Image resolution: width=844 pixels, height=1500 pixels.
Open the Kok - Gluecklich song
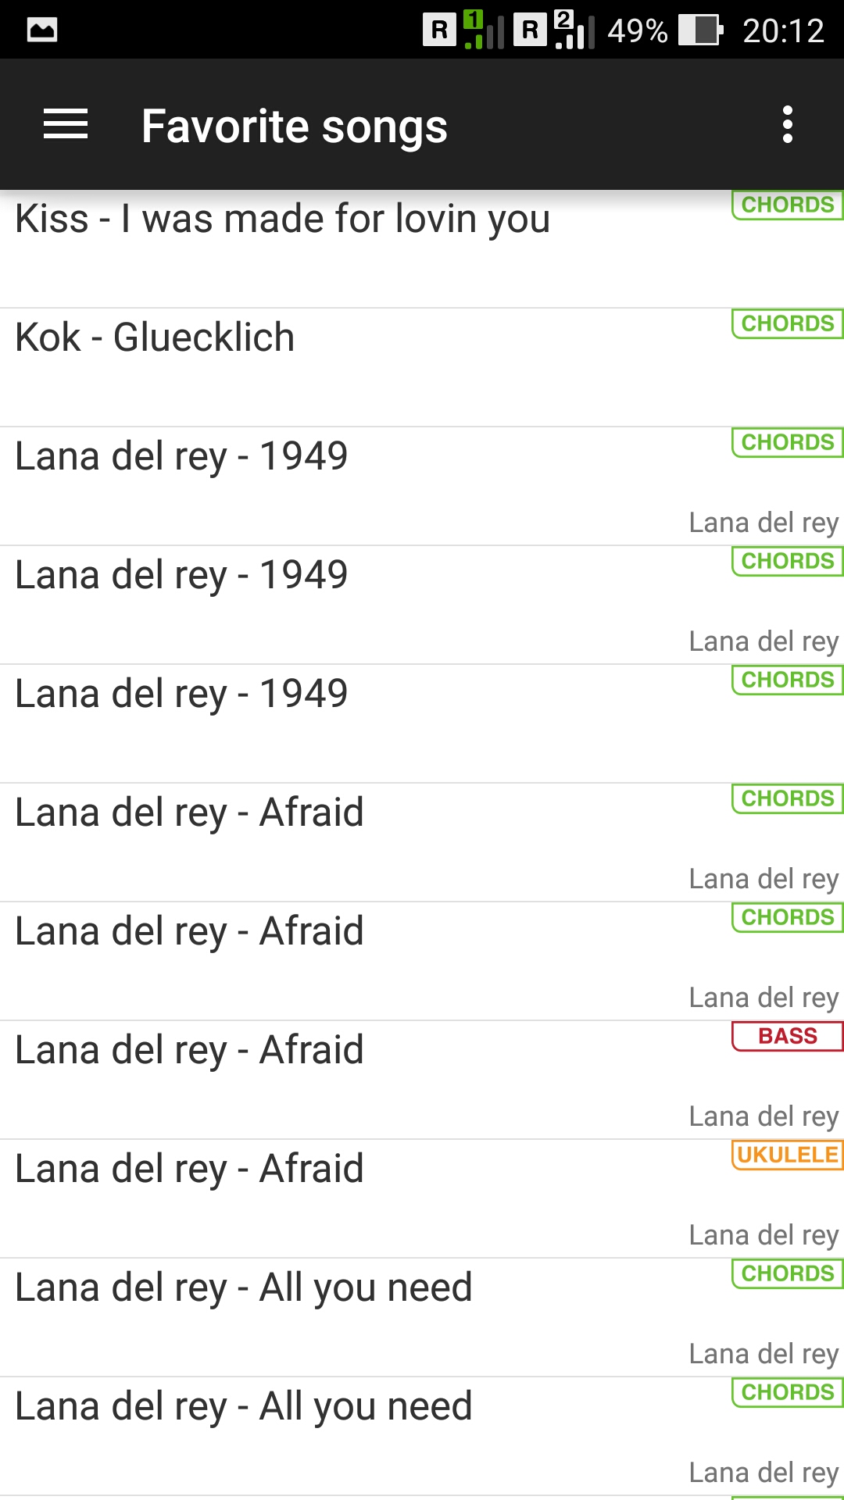point(155,337)
